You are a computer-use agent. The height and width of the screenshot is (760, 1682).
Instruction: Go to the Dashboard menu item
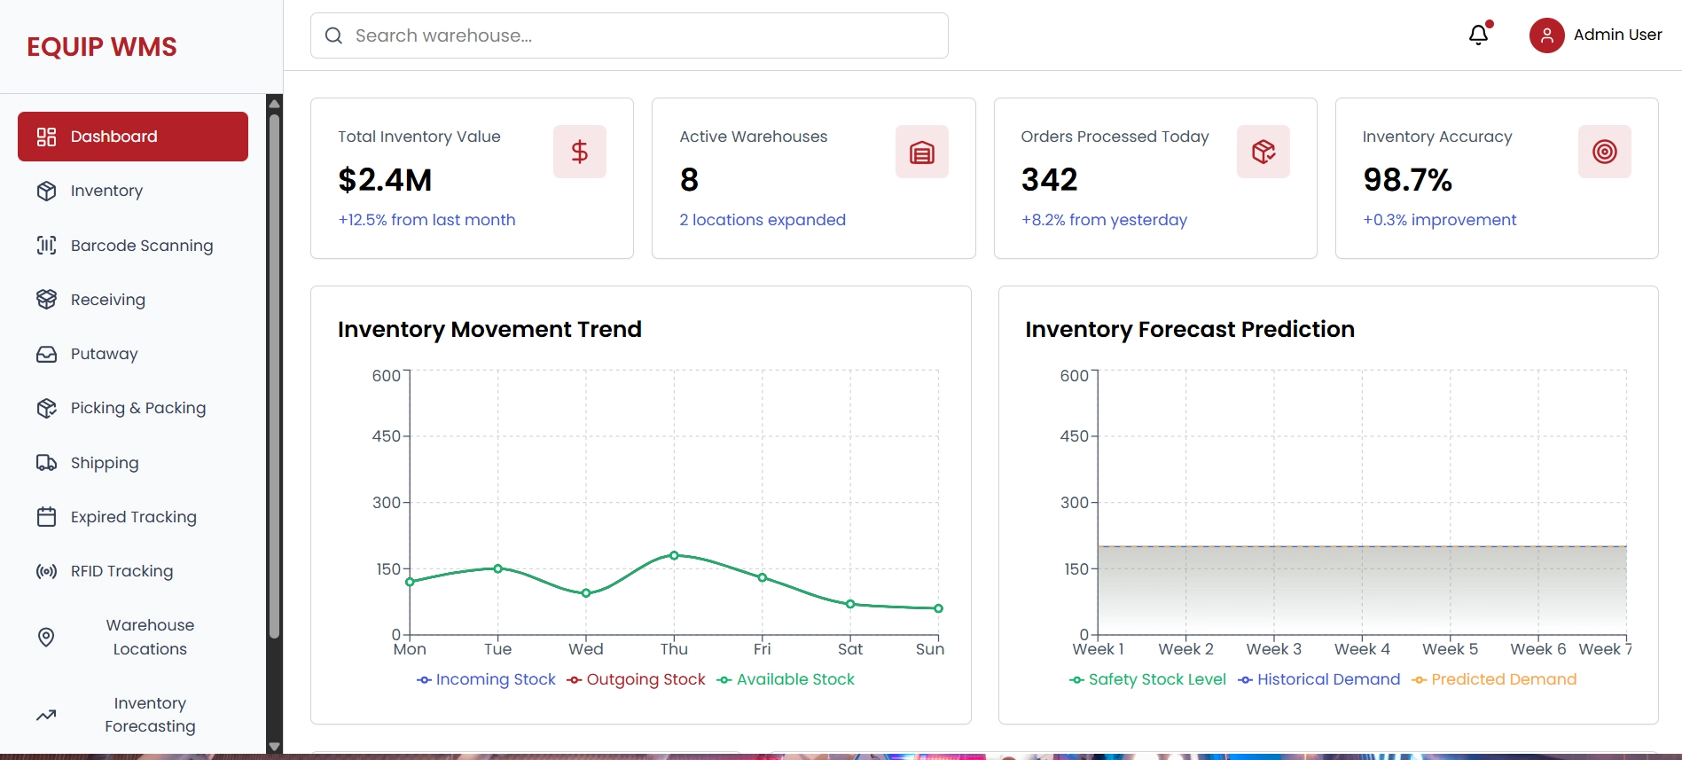coord(133,137)
